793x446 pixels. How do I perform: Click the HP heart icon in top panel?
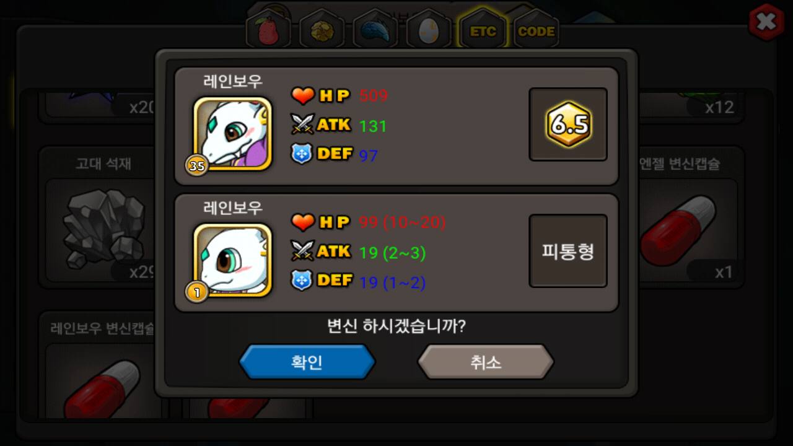click(303, 96)
